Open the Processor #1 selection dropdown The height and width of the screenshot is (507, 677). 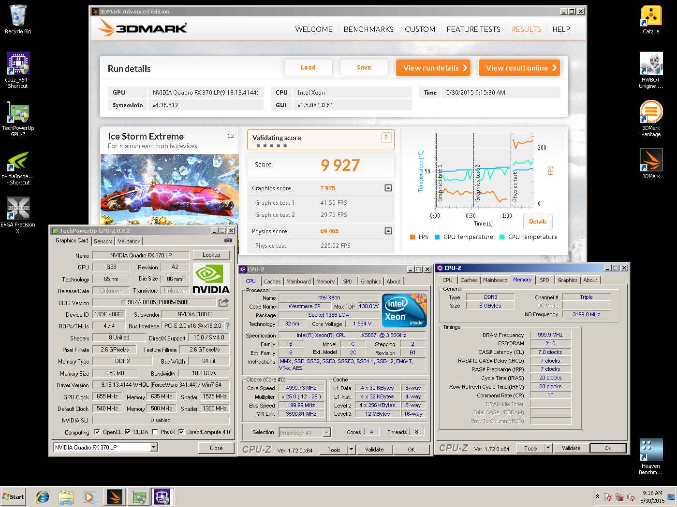click(x=326, y=433)
